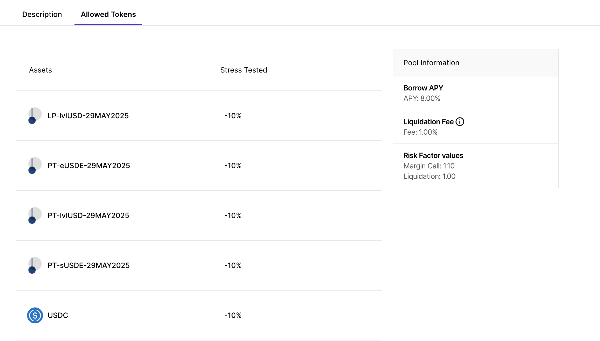Select the Allowed Tokens tab
The image size is (600, 341).
[108, 14]
